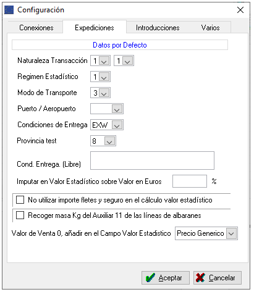Open the Varios tab

click(x=210, y=28)
